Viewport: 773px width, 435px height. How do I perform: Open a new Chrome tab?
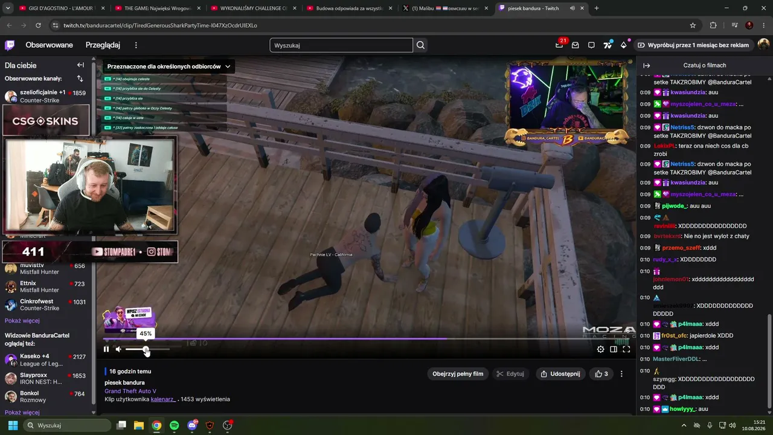coord(597,8)
